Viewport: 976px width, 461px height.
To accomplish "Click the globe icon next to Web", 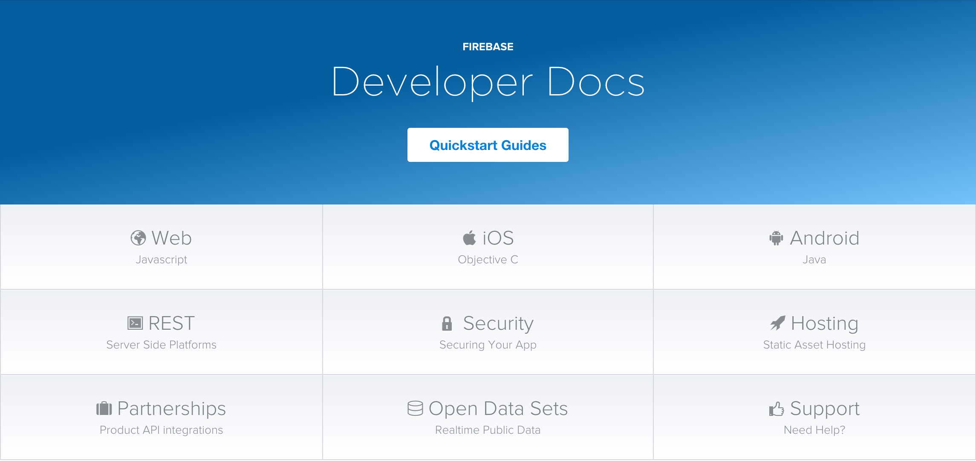I will click(x=138, y=238).
